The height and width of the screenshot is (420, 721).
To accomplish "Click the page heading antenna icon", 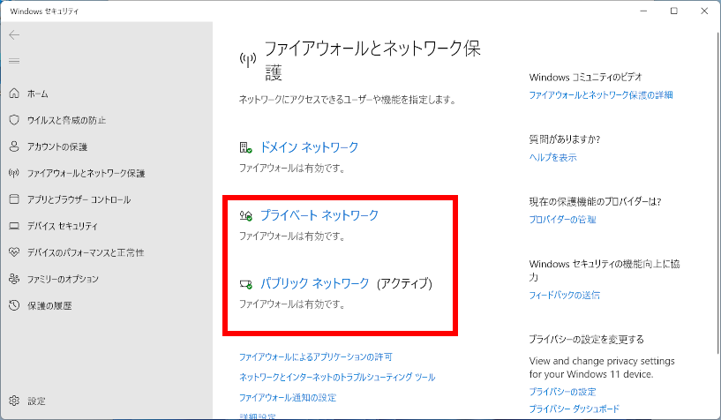I will tap(248, 60).
